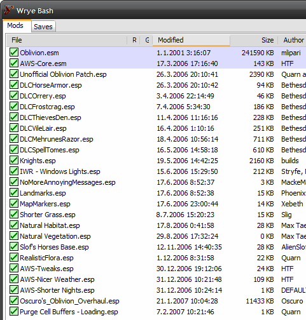Select the DLCVileLair.esp file name
306x320 pixels.
(43, 128)
